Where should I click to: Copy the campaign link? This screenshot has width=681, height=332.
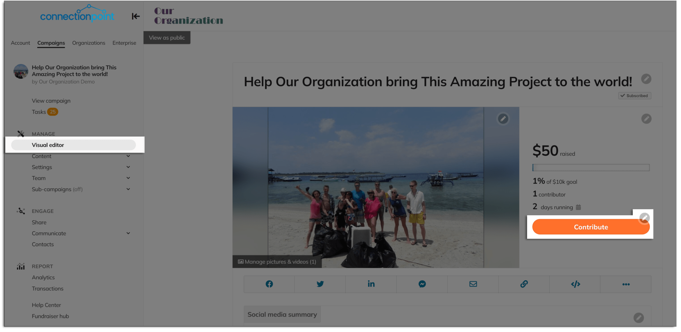[524, 284]
